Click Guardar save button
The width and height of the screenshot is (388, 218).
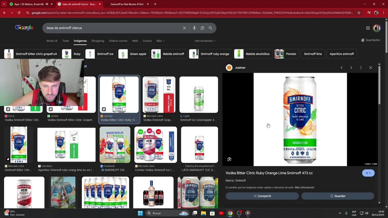pos(338,196)
